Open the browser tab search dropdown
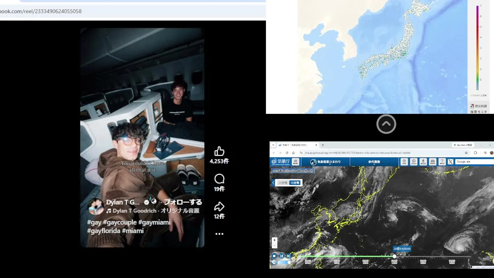This screenshot has width=494, height=278. 273,145
